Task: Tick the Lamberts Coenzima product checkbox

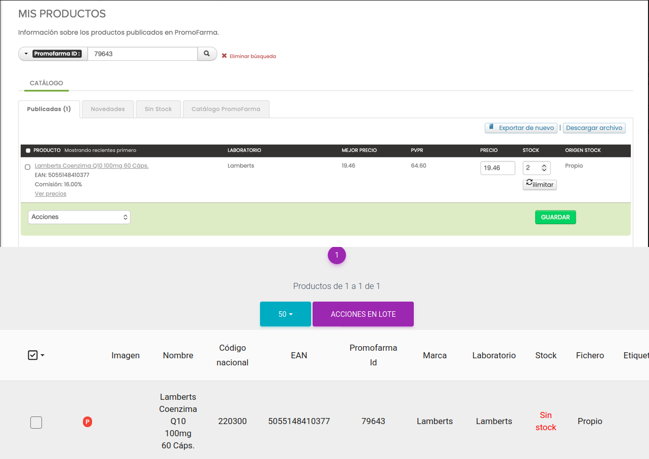Action: (27, 167)
